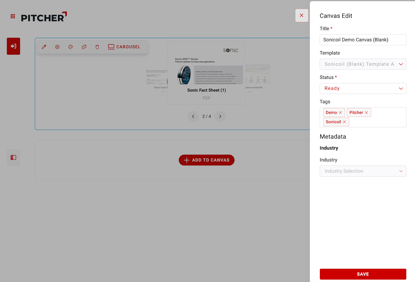Click the '2 / 4' slide counter
This screenshot has height=282, width=415.
coord(206,117)
